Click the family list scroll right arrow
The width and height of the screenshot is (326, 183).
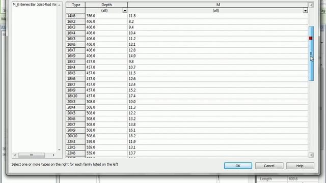tap(53, 155)
